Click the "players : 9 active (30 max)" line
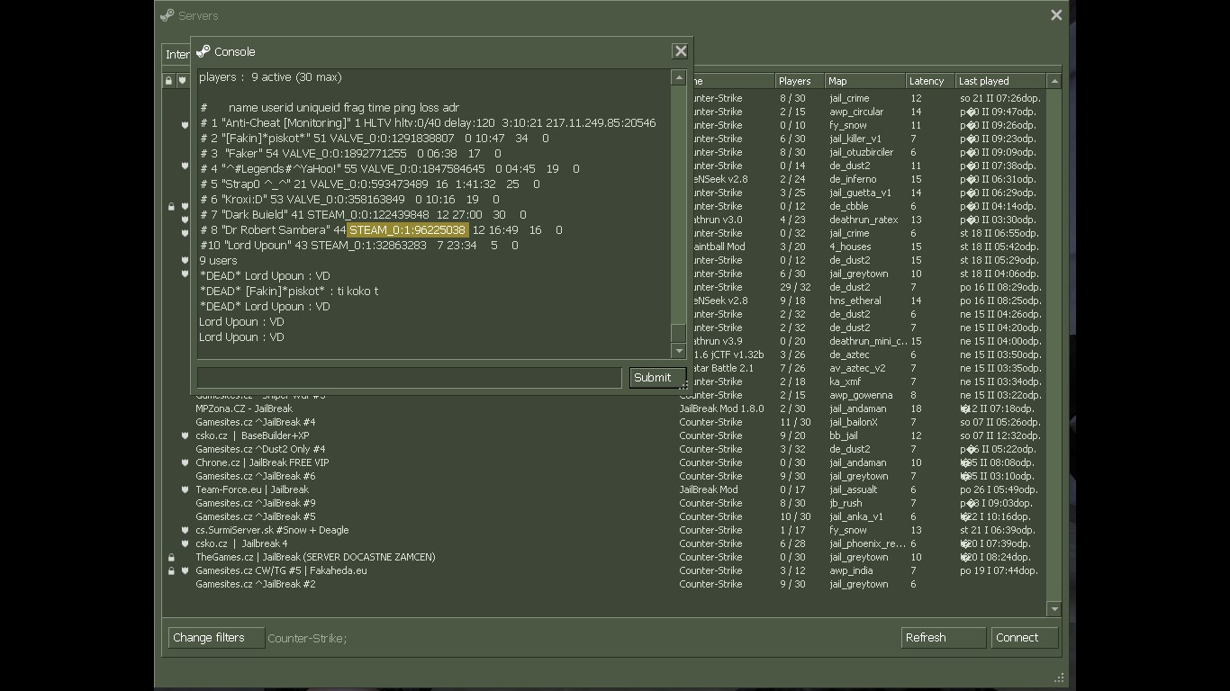1230x691 pixels. pyautogui.click(x=270, y=77)
